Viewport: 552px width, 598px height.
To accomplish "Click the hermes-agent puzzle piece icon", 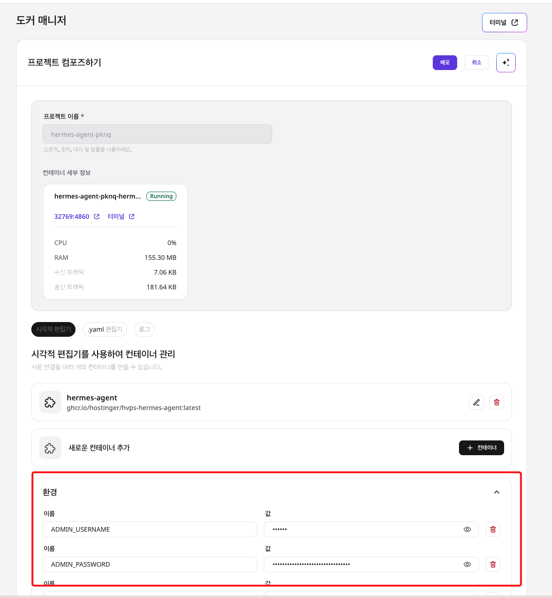I will point(50,402).
